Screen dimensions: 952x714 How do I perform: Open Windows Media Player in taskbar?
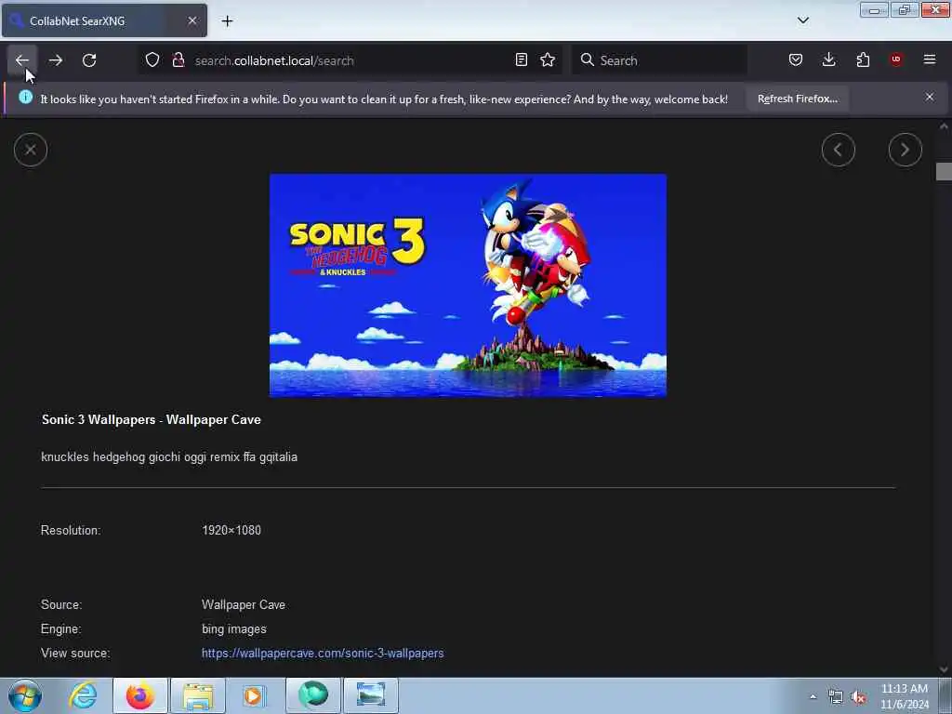(x=255, y=695)
